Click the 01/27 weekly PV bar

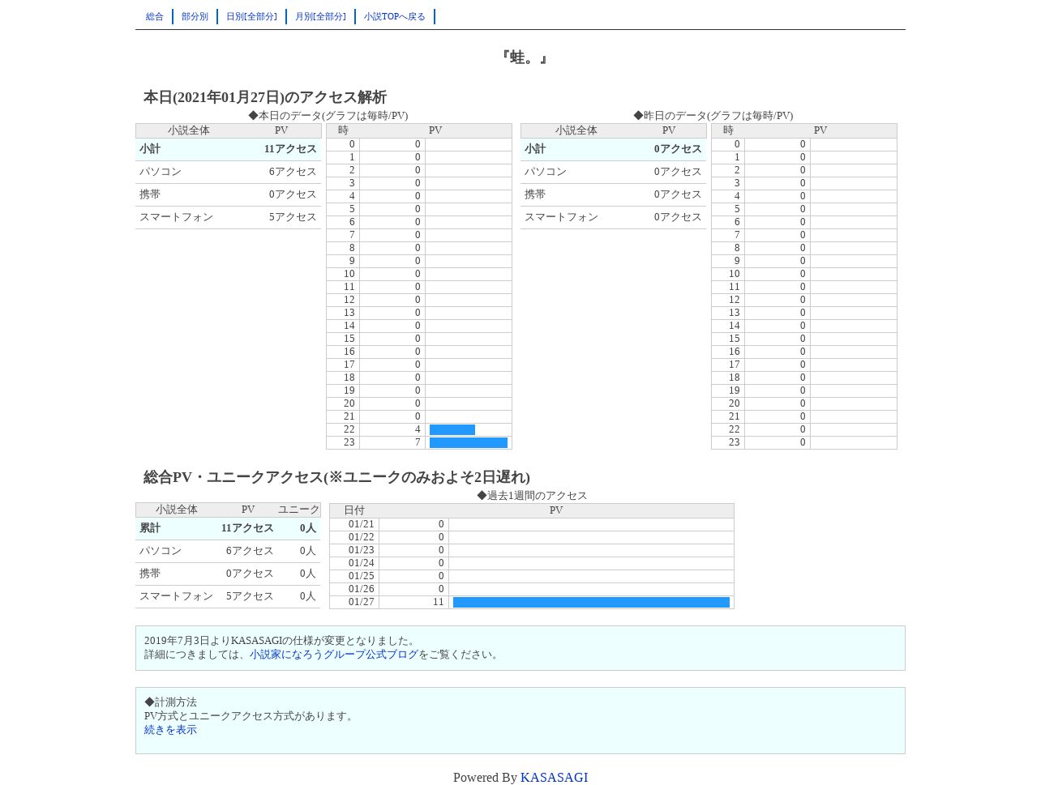591,603
